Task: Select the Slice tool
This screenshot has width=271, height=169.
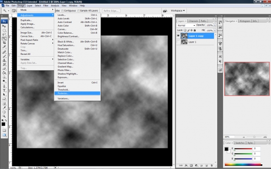Action: coord(4,47)
